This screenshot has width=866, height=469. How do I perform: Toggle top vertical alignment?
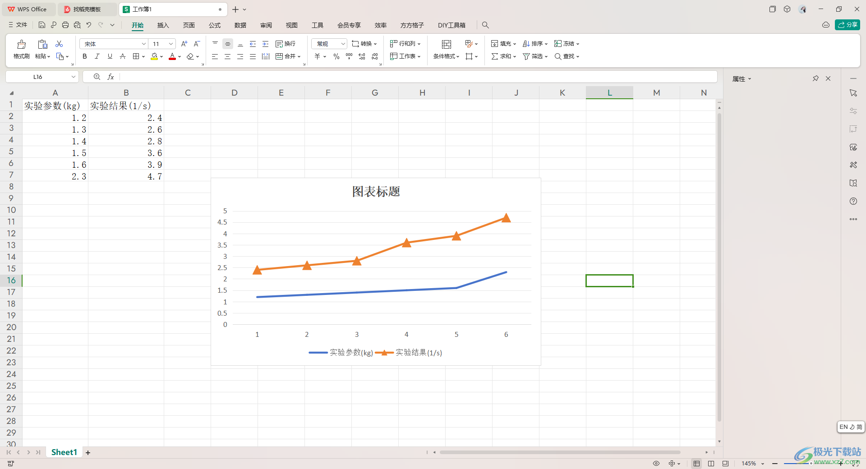coord(215,44)
